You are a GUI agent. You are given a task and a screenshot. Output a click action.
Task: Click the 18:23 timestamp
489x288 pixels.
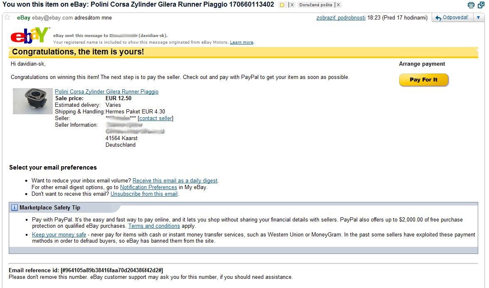click(x=374, y=18)
